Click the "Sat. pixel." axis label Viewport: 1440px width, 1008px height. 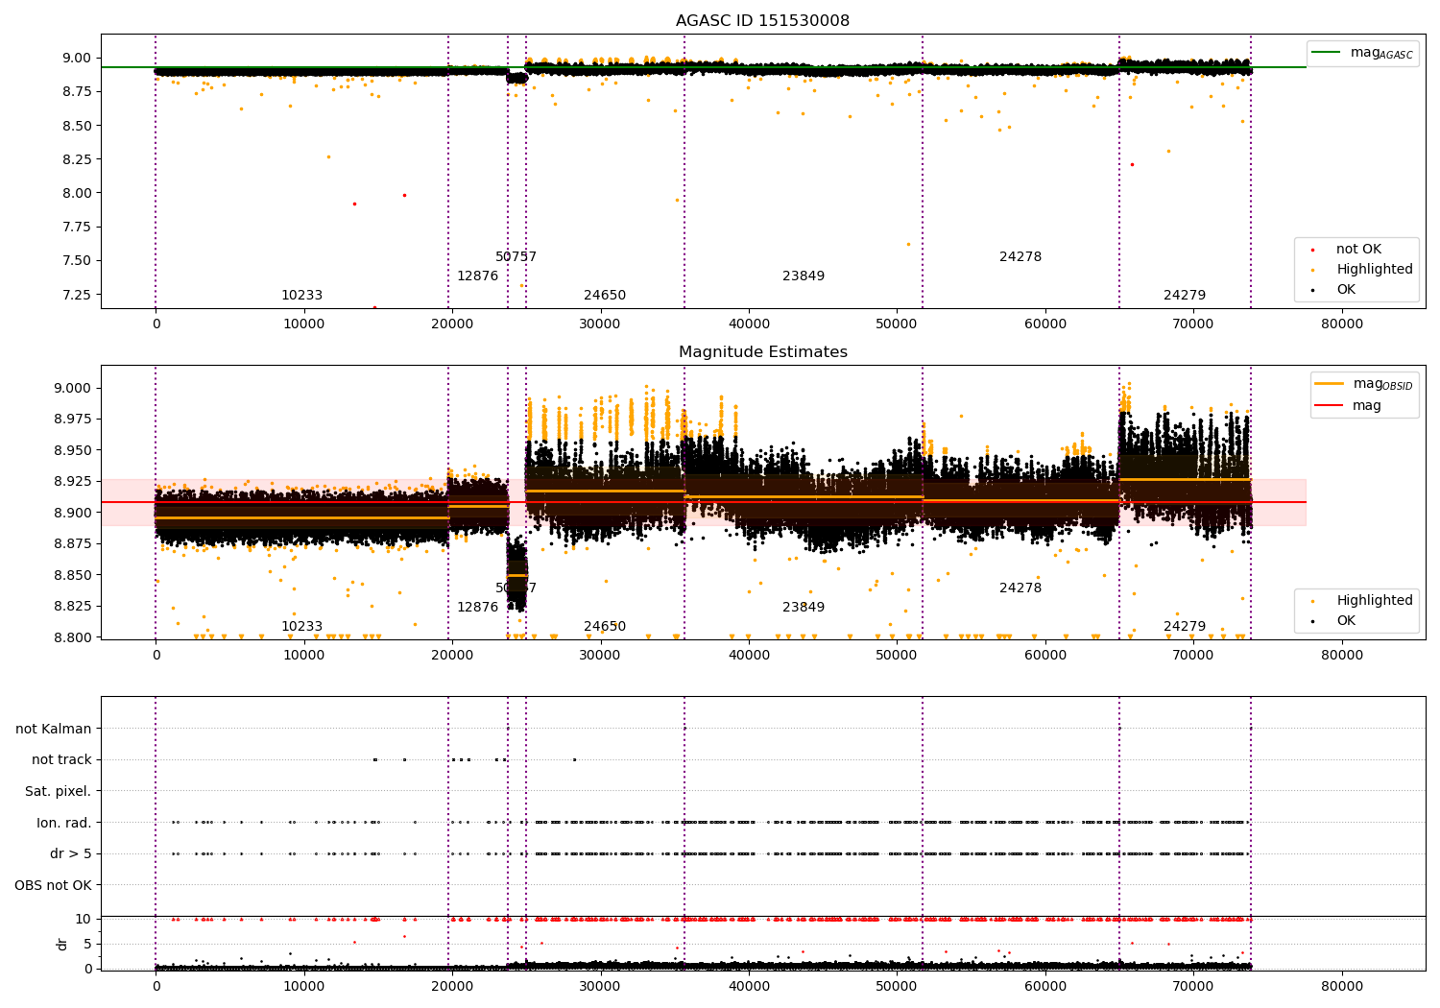coord(59,792)
